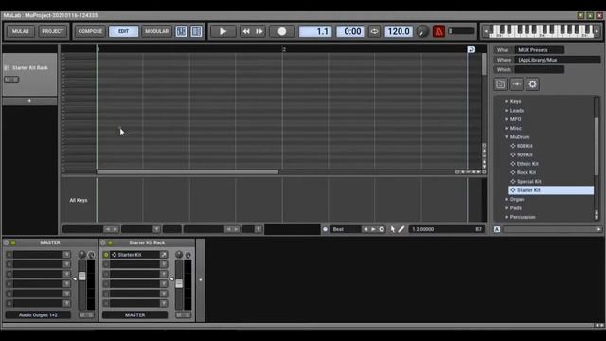The image size is (606, 341).
Task: Select the 808 Kit preset
Action: coord(525,146)
